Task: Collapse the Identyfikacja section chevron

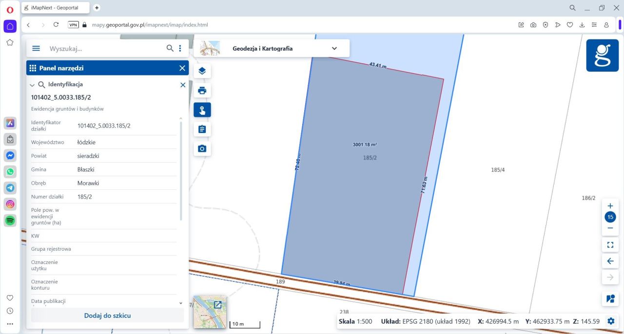Action: pos(32,85)
